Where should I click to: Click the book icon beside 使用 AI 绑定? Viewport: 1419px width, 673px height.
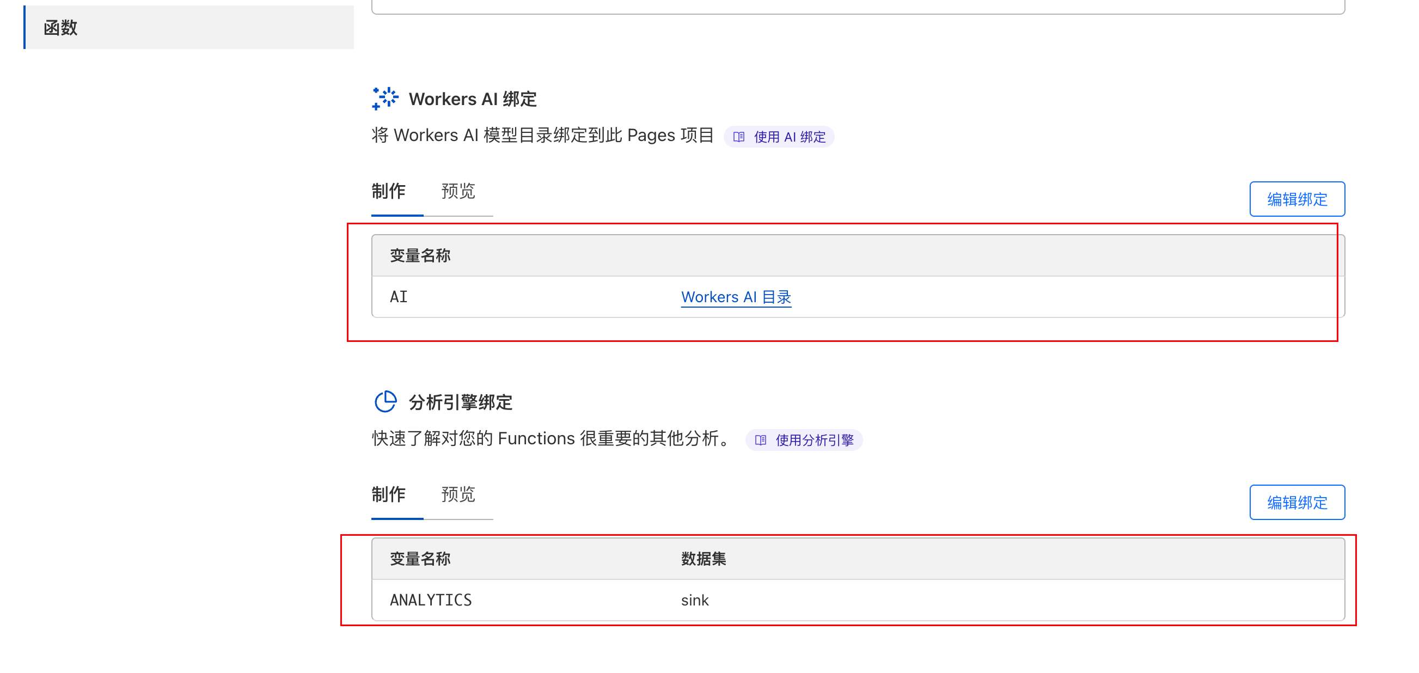pos(739,137)
